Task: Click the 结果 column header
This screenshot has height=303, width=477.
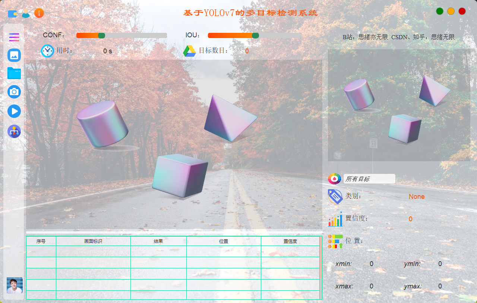Action: tap(158, 241)
